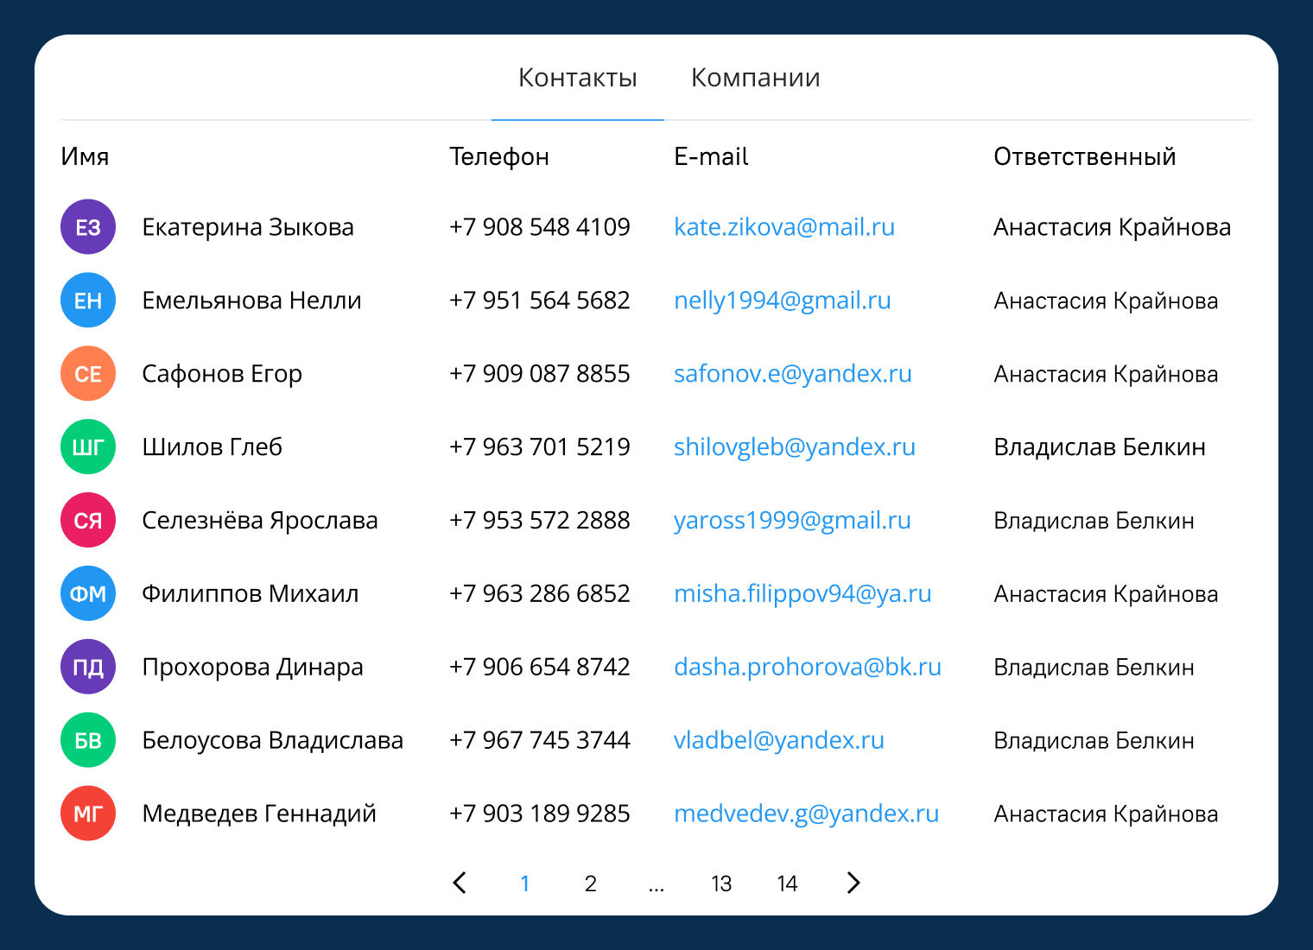
Task: Open email link kate.zikova@mail.ru
Action: pyautogui.click(x=783, y=227)
